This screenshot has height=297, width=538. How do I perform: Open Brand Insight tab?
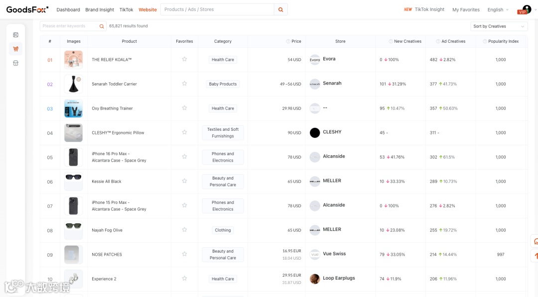100,9
